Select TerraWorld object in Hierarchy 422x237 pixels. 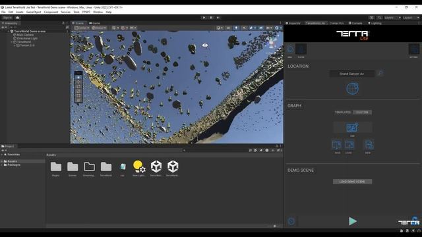pos(24,42)
